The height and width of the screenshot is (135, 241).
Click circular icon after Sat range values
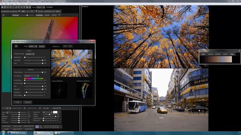pyautogui.click(x=40, y=108)
